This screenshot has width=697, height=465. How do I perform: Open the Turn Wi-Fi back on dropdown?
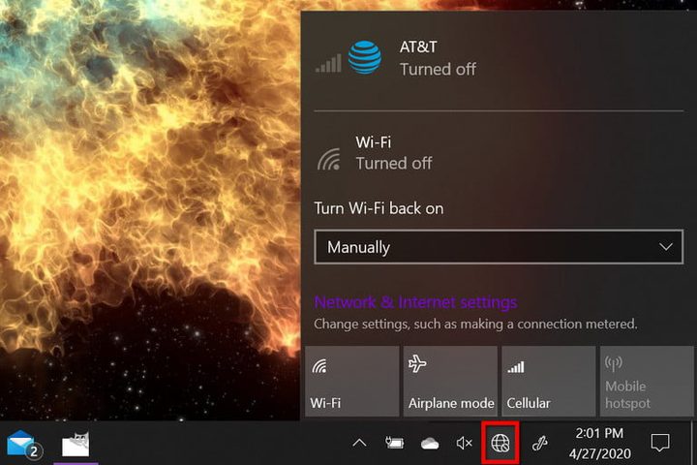pos(499,247)
